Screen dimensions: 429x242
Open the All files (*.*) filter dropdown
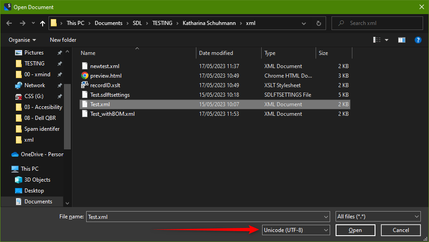pos(378,217)
